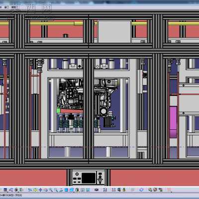
Task: Click the blue-white update icon after box icon
Action: pos(105,190)
